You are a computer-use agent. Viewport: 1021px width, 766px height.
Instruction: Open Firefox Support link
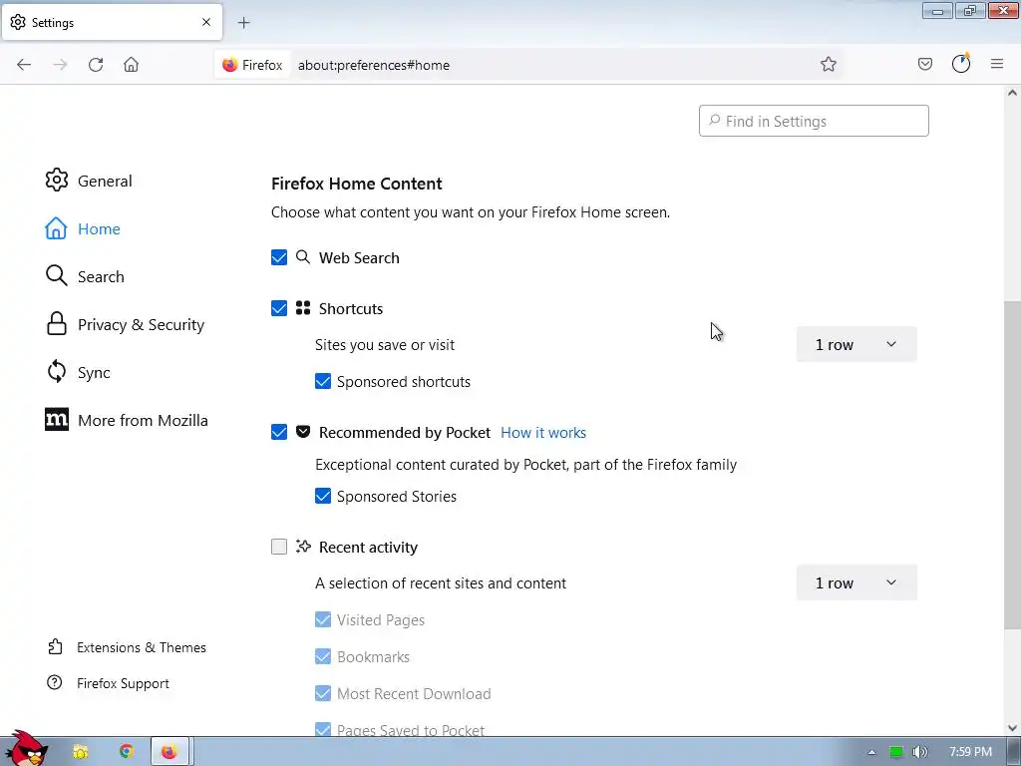[123, 683]
